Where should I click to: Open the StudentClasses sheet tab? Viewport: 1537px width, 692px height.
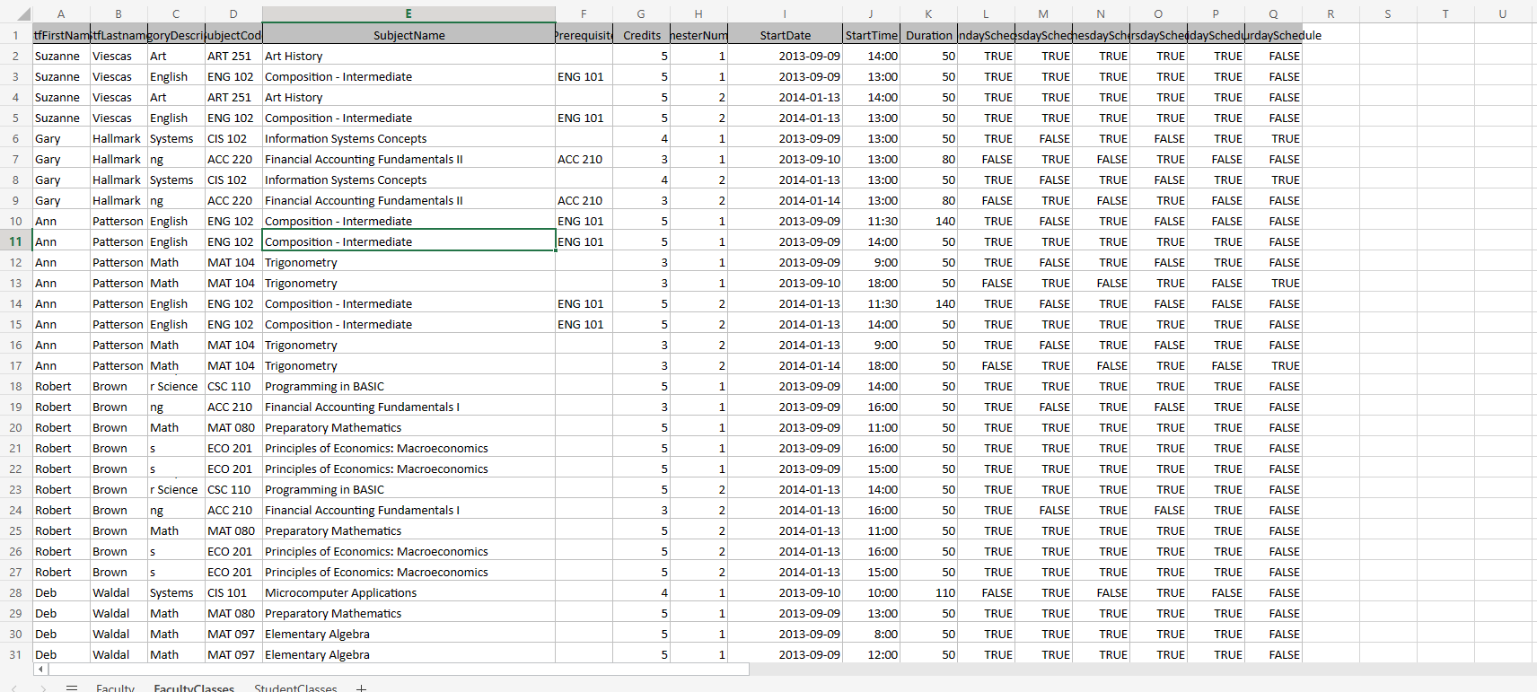pos(295,688)
